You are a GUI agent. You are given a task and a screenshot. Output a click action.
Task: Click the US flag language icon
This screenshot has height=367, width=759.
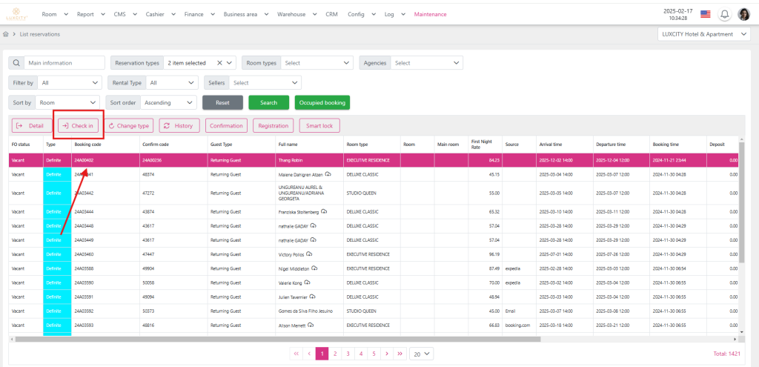pos(705,14)
